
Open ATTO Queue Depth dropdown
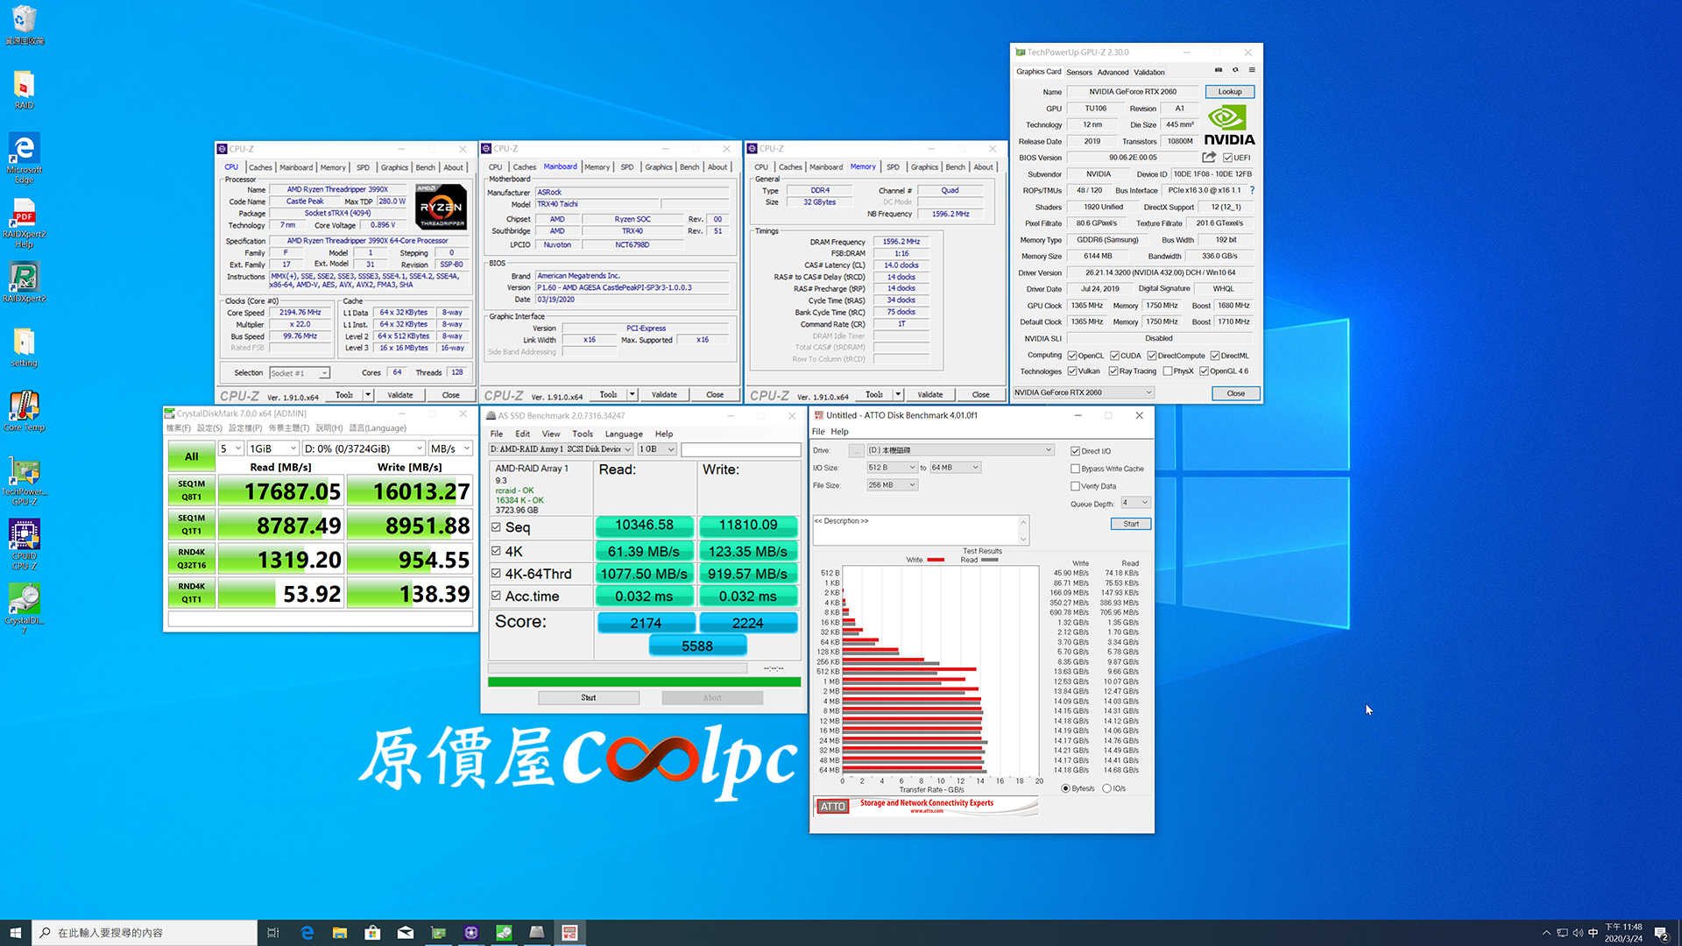coord(1135,503)
